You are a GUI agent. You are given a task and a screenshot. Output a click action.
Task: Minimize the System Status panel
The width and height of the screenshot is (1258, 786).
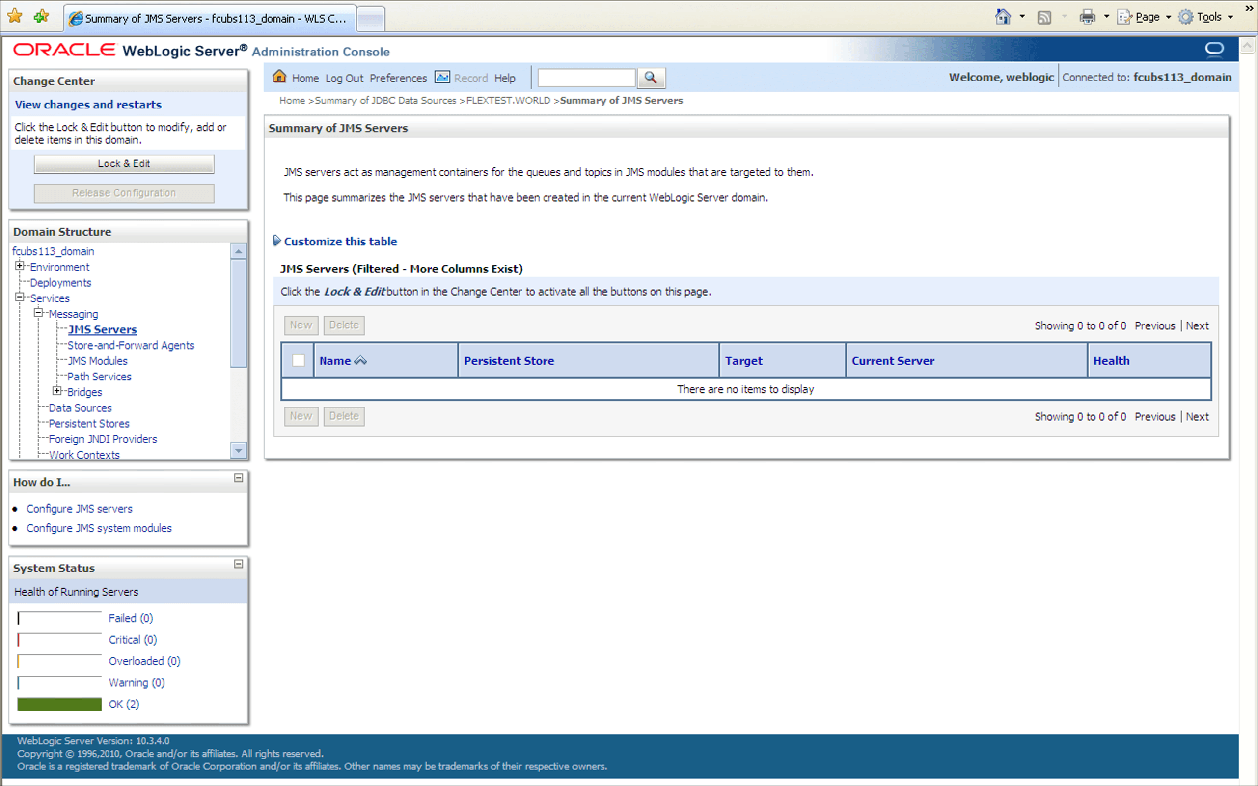[239, 564]
